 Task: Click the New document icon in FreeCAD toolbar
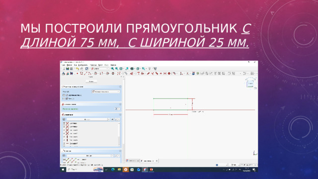64,69
